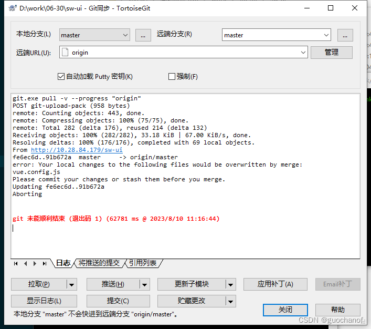Click next tab arrow
371x329 pixels.
[35, 264]
